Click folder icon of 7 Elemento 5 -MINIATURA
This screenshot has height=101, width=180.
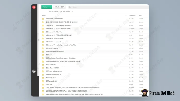(43, 38)
